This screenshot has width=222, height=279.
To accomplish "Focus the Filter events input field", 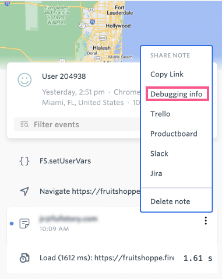I will [77, 124].
